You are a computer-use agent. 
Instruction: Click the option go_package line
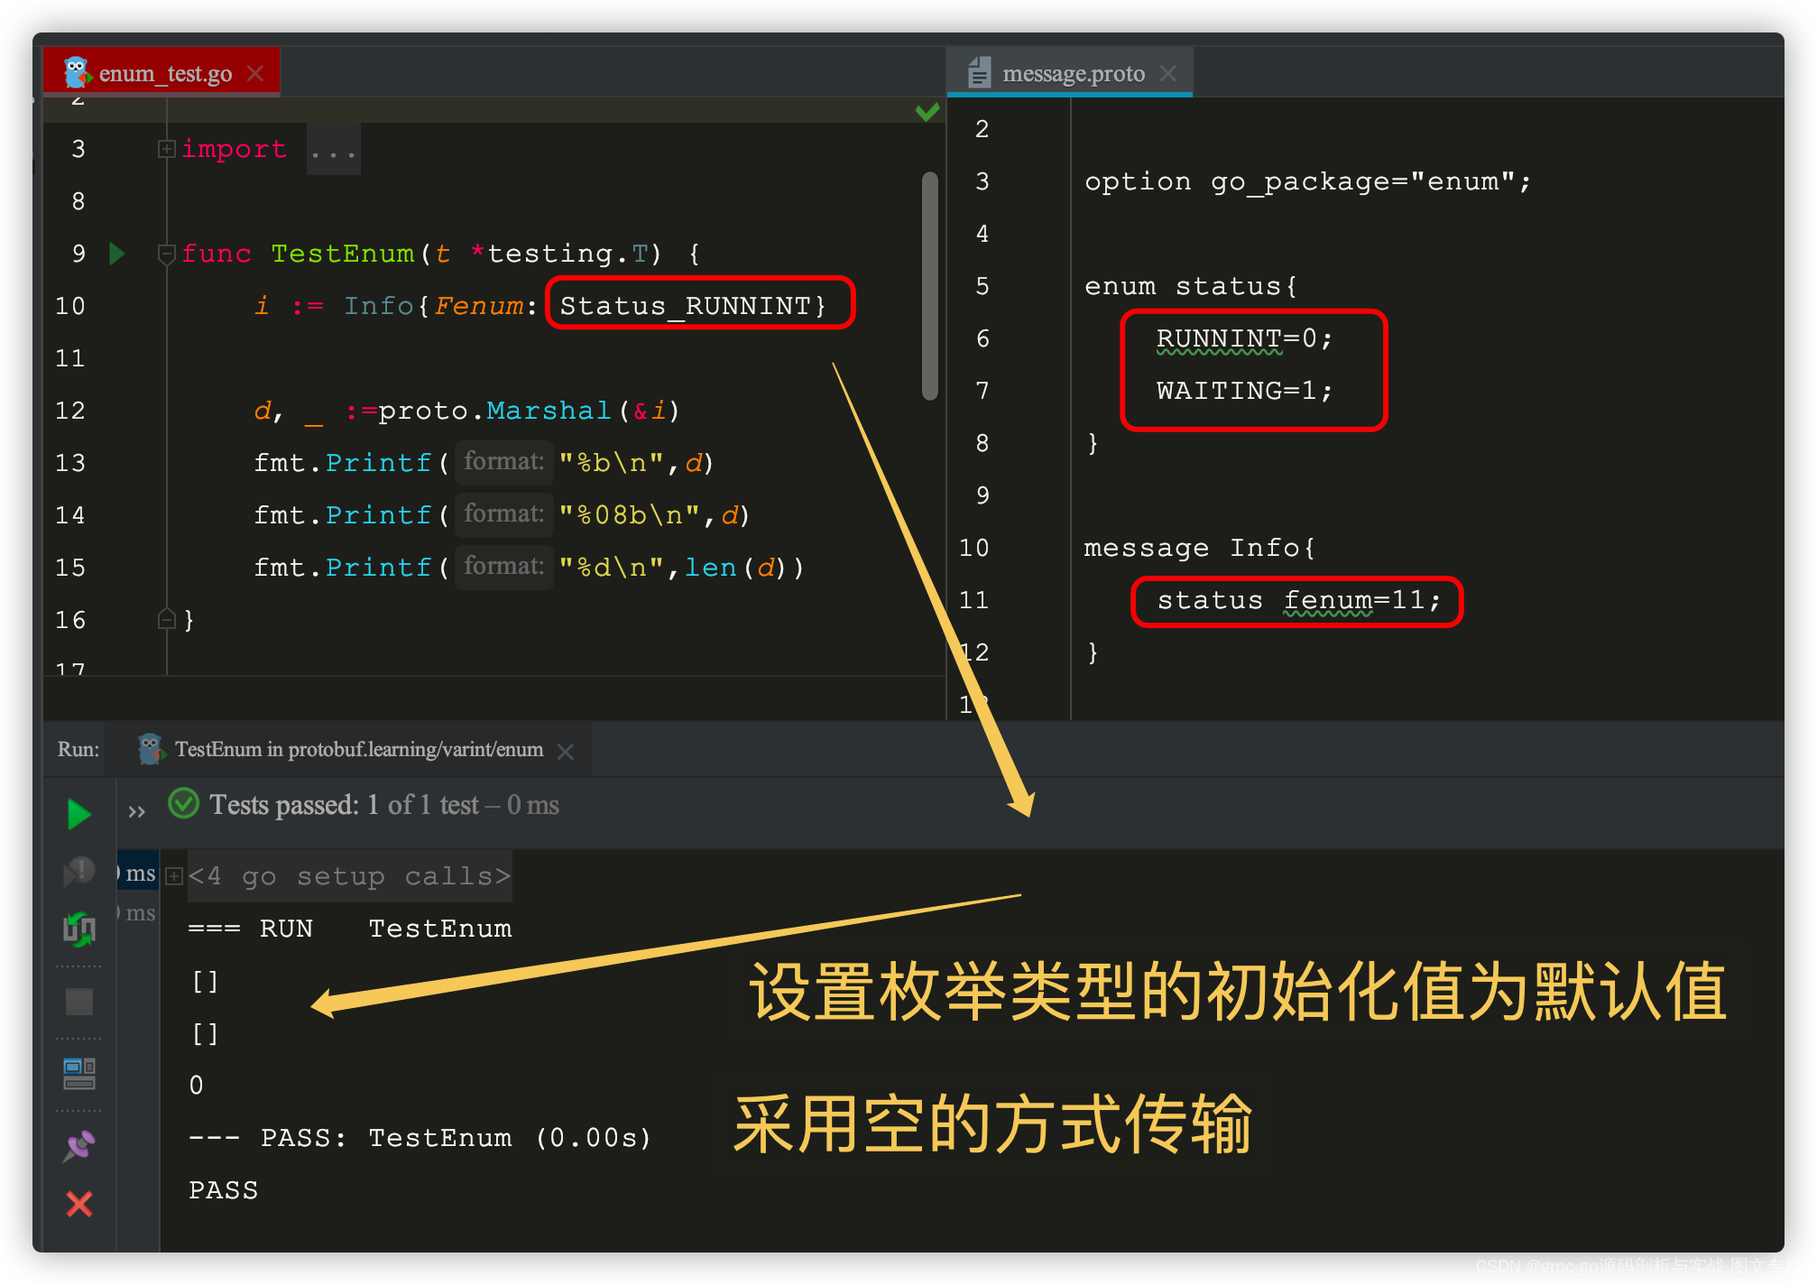[x=1307, y=181]
